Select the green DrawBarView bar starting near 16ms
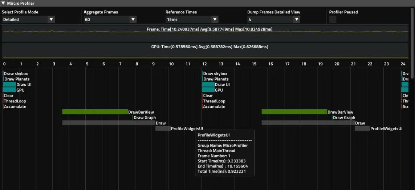Screen dimensions: 415x190 pos(294,112)
